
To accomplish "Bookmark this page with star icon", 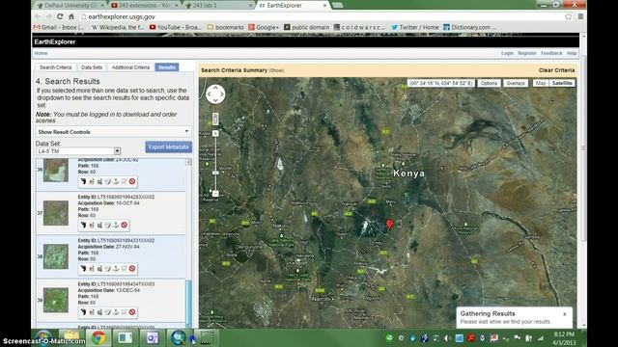I will point(569,16).
